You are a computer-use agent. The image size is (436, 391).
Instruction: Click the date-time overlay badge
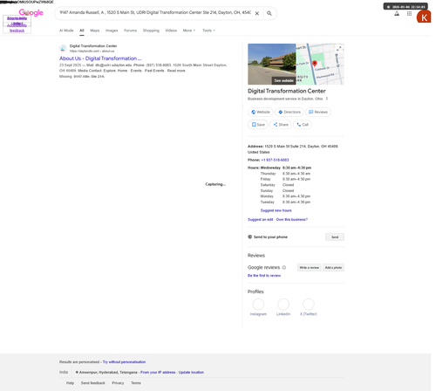coord(405,6)
